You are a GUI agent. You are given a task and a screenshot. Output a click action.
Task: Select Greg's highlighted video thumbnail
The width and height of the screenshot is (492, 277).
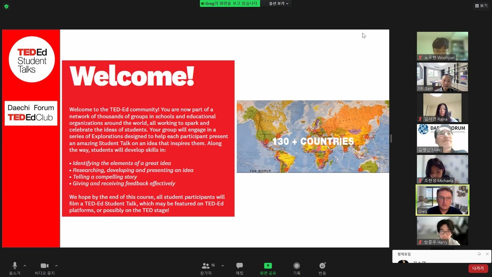pos(442,200)
